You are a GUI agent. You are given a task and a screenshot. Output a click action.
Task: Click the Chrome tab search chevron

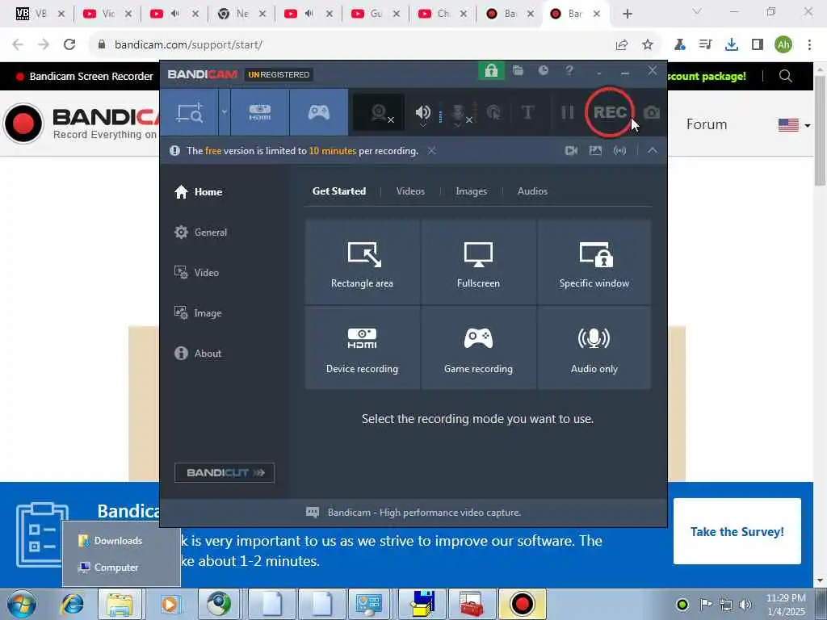(696, 11)
